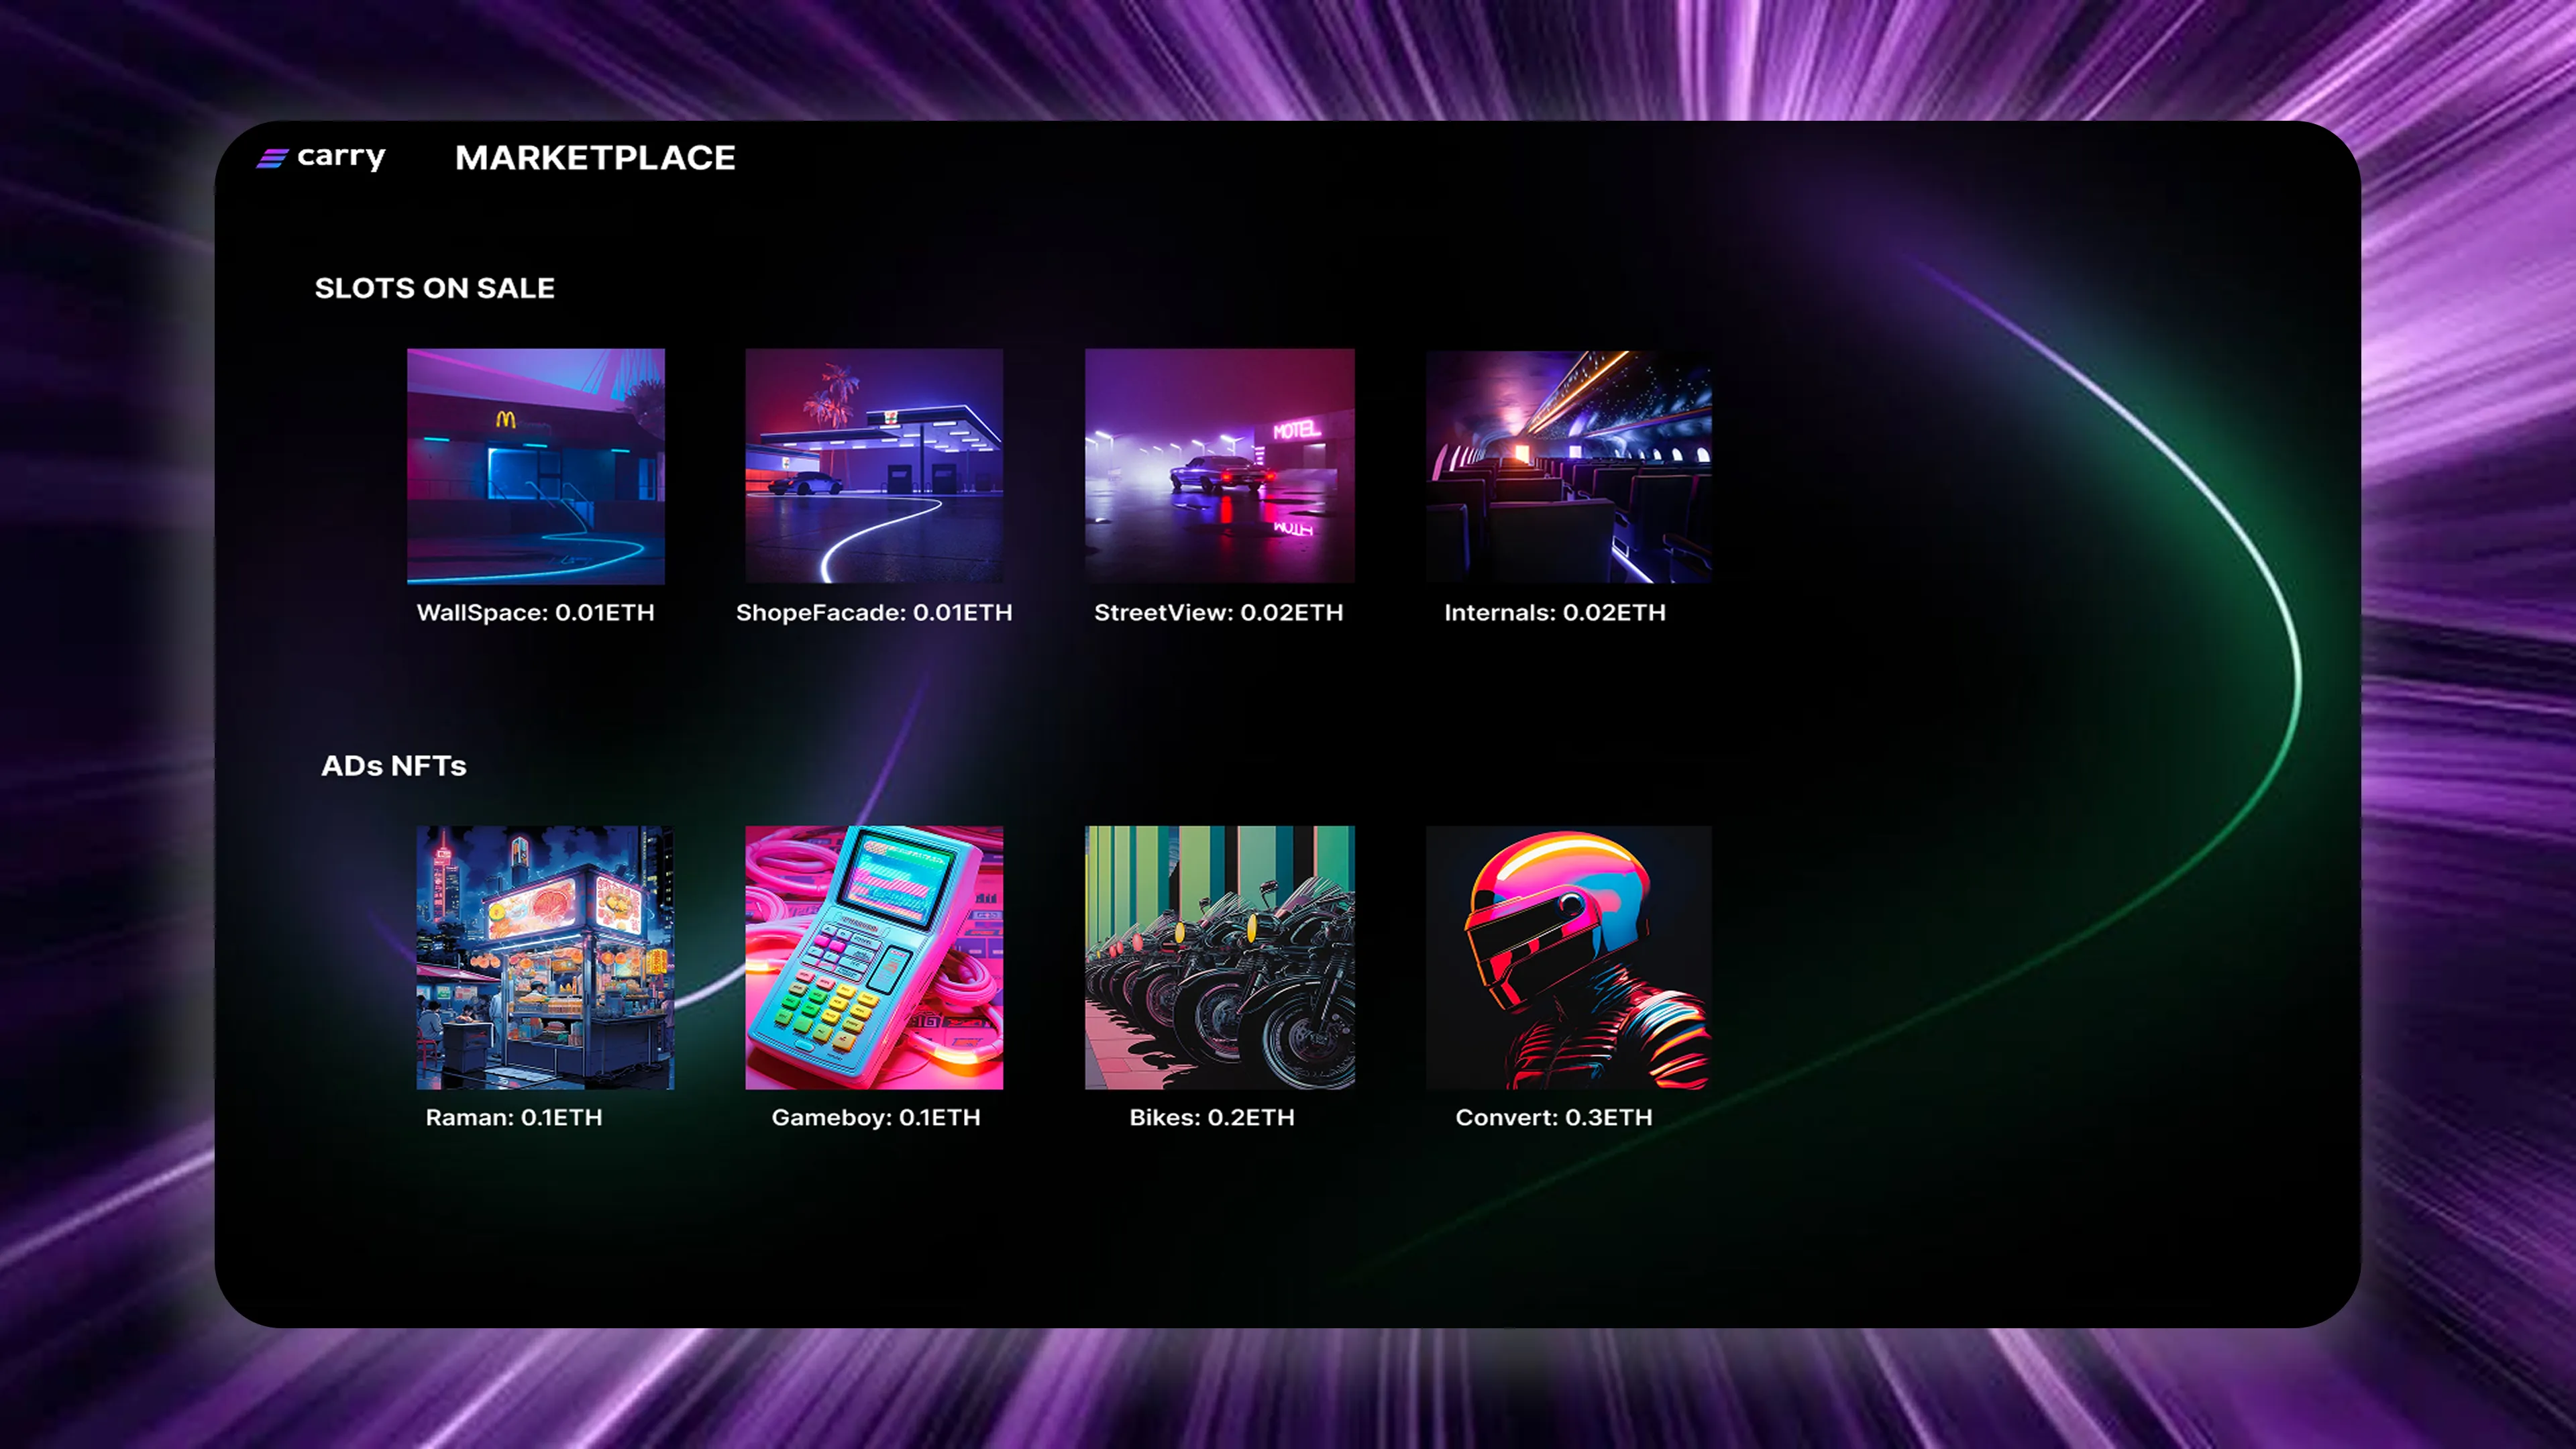
Task: Click the carry logo icon
Action: pyautogui.click(x=272, y=158)
